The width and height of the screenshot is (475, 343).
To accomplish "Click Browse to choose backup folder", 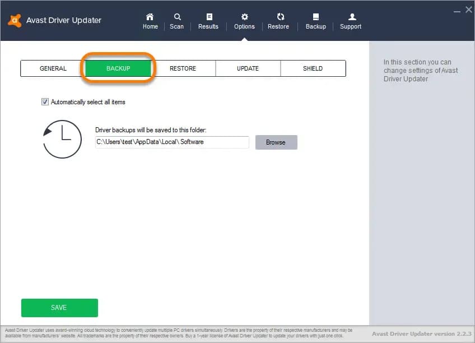I will (x=276, y=142).
